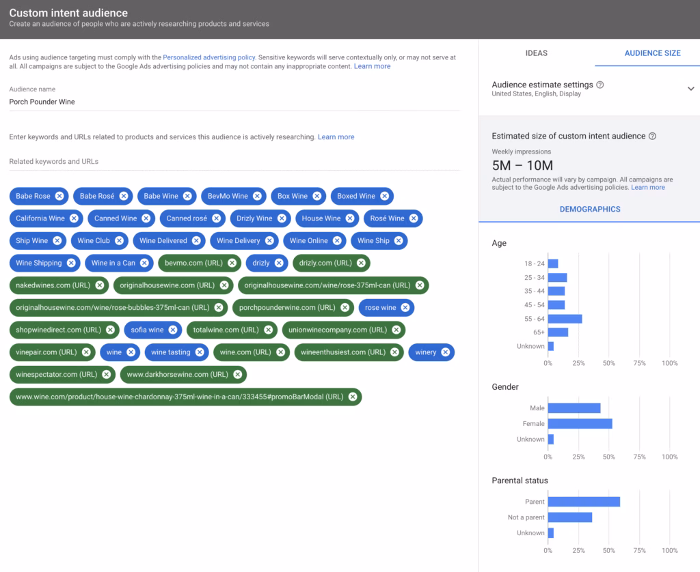Switch to the Ideas tab

[536, 53]
